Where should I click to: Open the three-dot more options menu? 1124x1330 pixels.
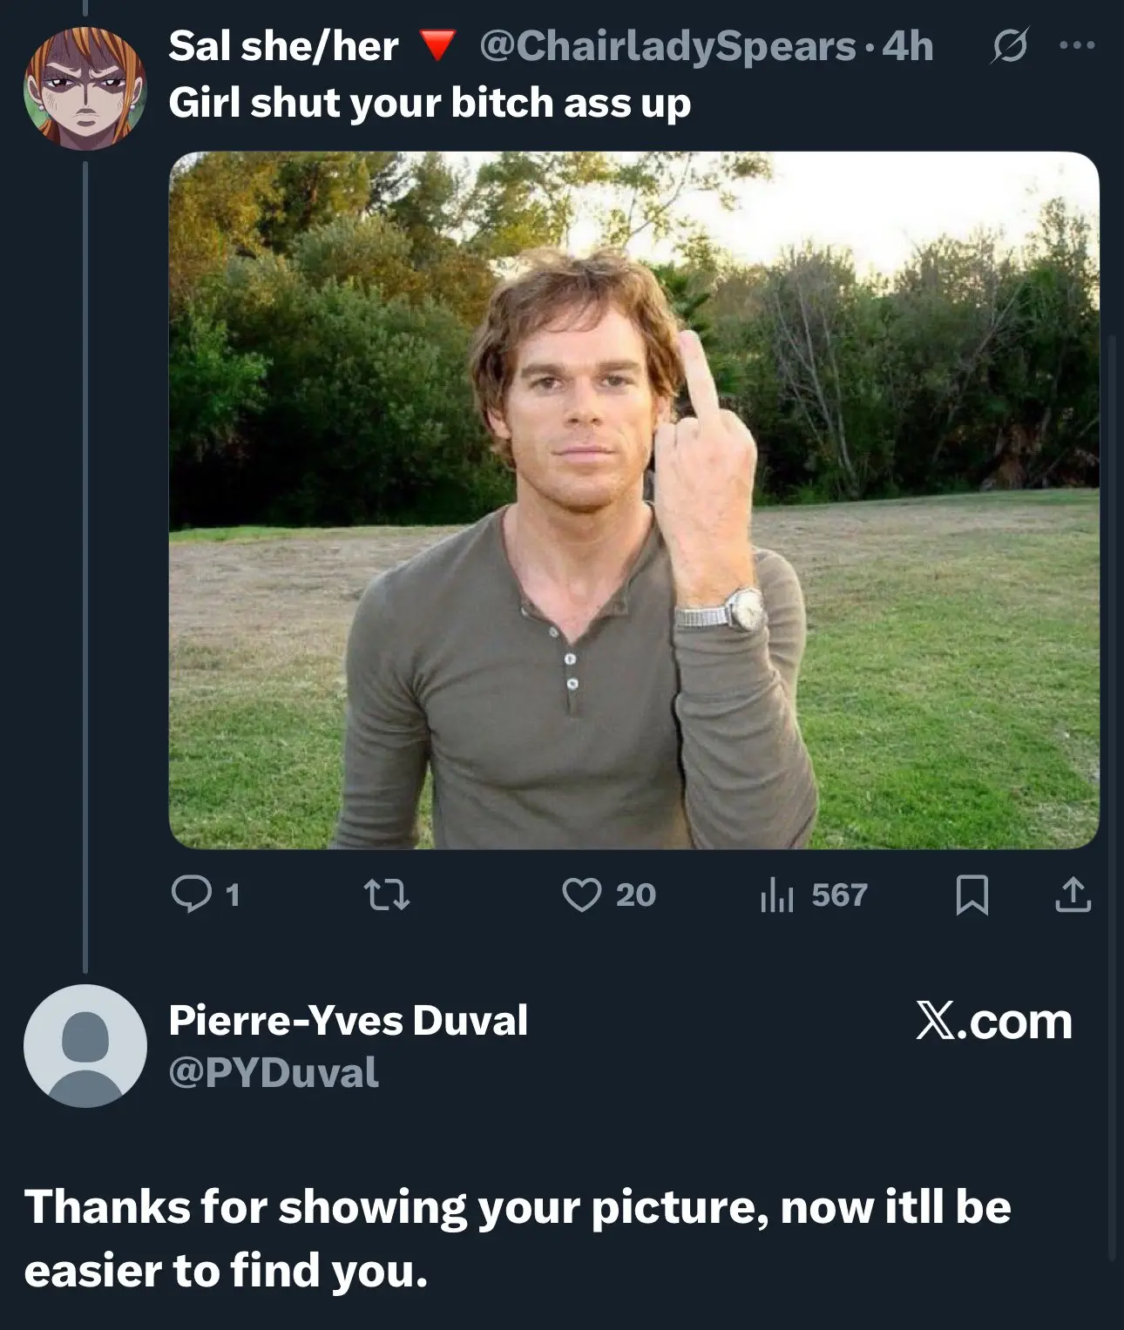click(1077, 45)
